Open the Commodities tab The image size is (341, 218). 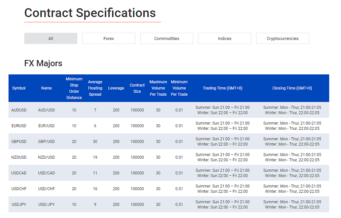(167, 38)
